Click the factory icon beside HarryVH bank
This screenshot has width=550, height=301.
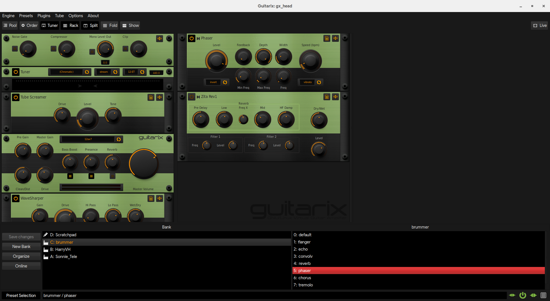coord(46,249)
